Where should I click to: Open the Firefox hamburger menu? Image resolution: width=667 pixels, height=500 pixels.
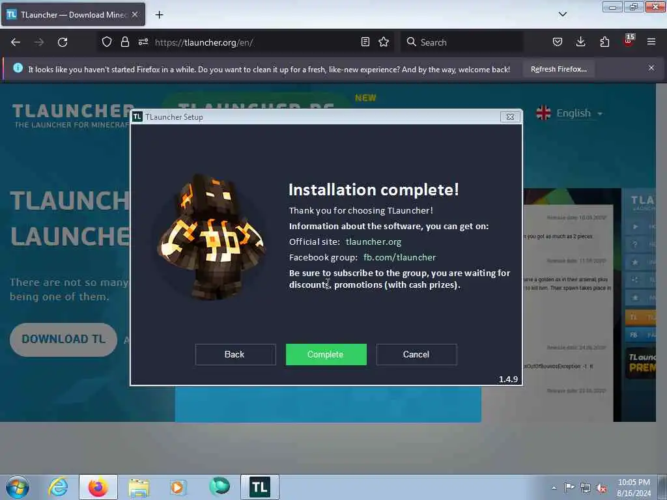coord(651,42)
